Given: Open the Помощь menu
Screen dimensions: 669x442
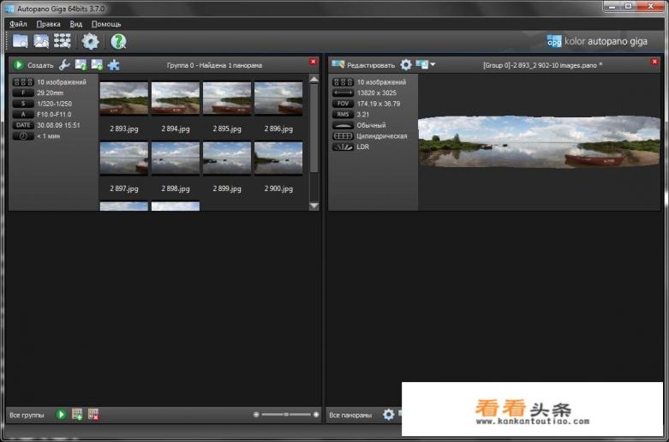Looking at the screenshot, I should coord(106,24).
